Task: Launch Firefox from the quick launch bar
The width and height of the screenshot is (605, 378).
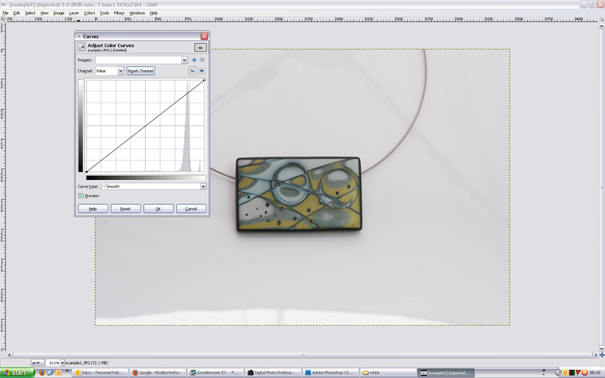Action: (42, 373)
